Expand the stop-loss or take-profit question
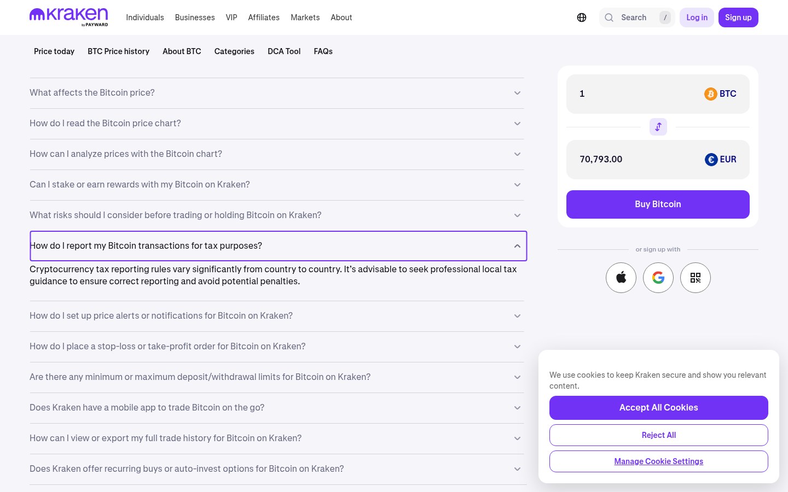This screenshot has height=492, width=788. (x=276, y=347)
